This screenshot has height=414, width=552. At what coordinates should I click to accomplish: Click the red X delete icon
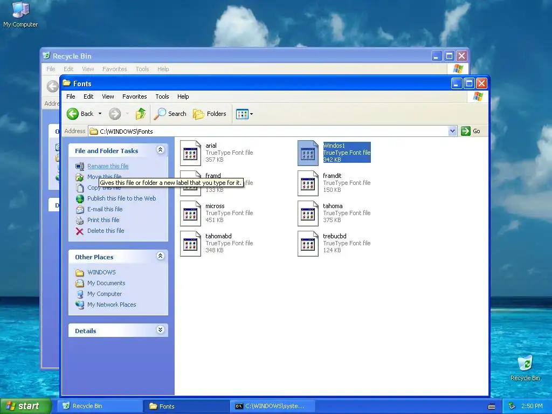[80, 231]
